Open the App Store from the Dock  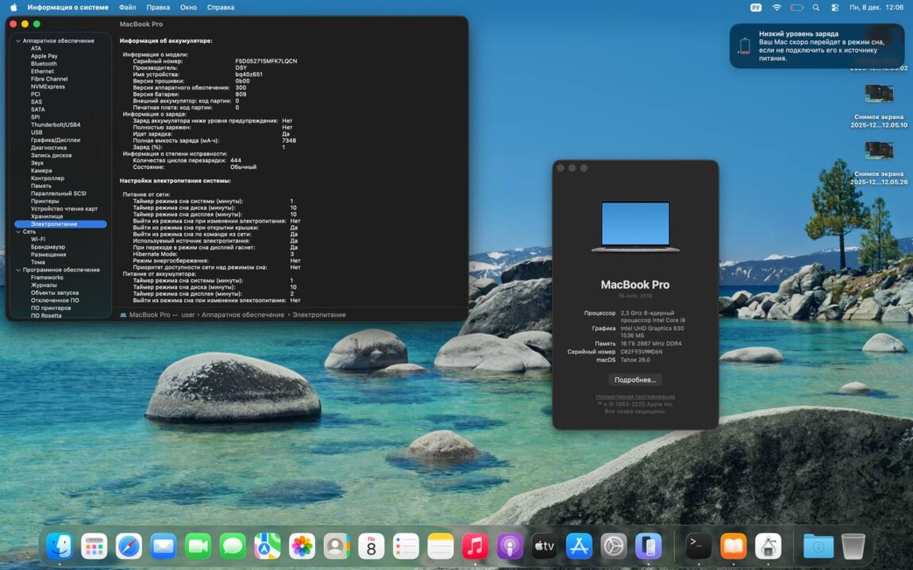pos(579,545)
